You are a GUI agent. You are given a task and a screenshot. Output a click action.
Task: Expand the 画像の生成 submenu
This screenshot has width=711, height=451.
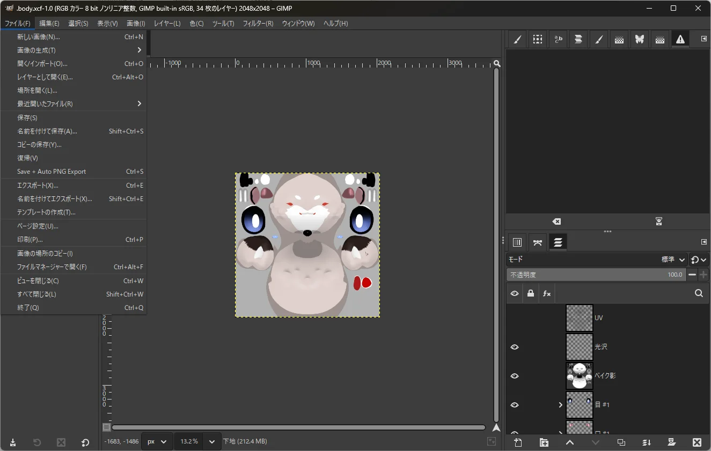[x=74, y=50]
